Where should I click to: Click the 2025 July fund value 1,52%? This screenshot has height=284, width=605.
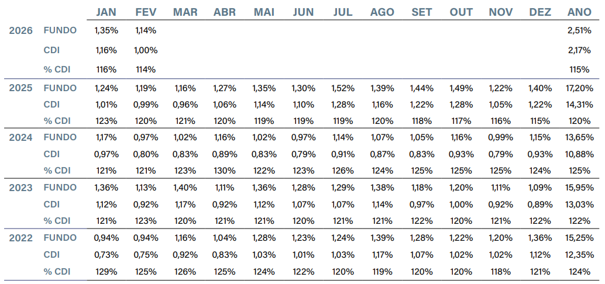point(343,88)
